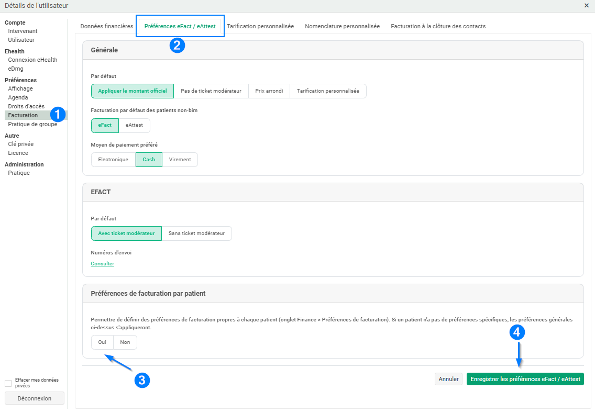The height and width of the screenshot is (413, 595).
Task: Open Facturation à la clôture des contacts tab
Action: 438,26
